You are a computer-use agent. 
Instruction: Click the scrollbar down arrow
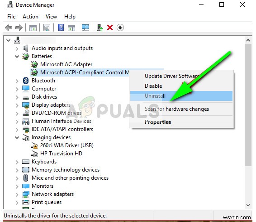(x=248, y=205)
